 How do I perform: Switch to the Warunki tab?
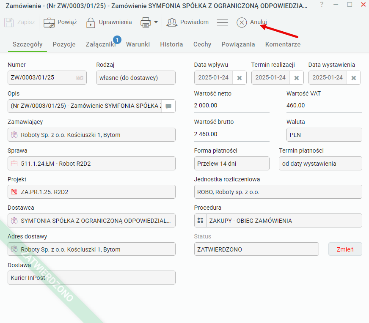click(138, 44)
